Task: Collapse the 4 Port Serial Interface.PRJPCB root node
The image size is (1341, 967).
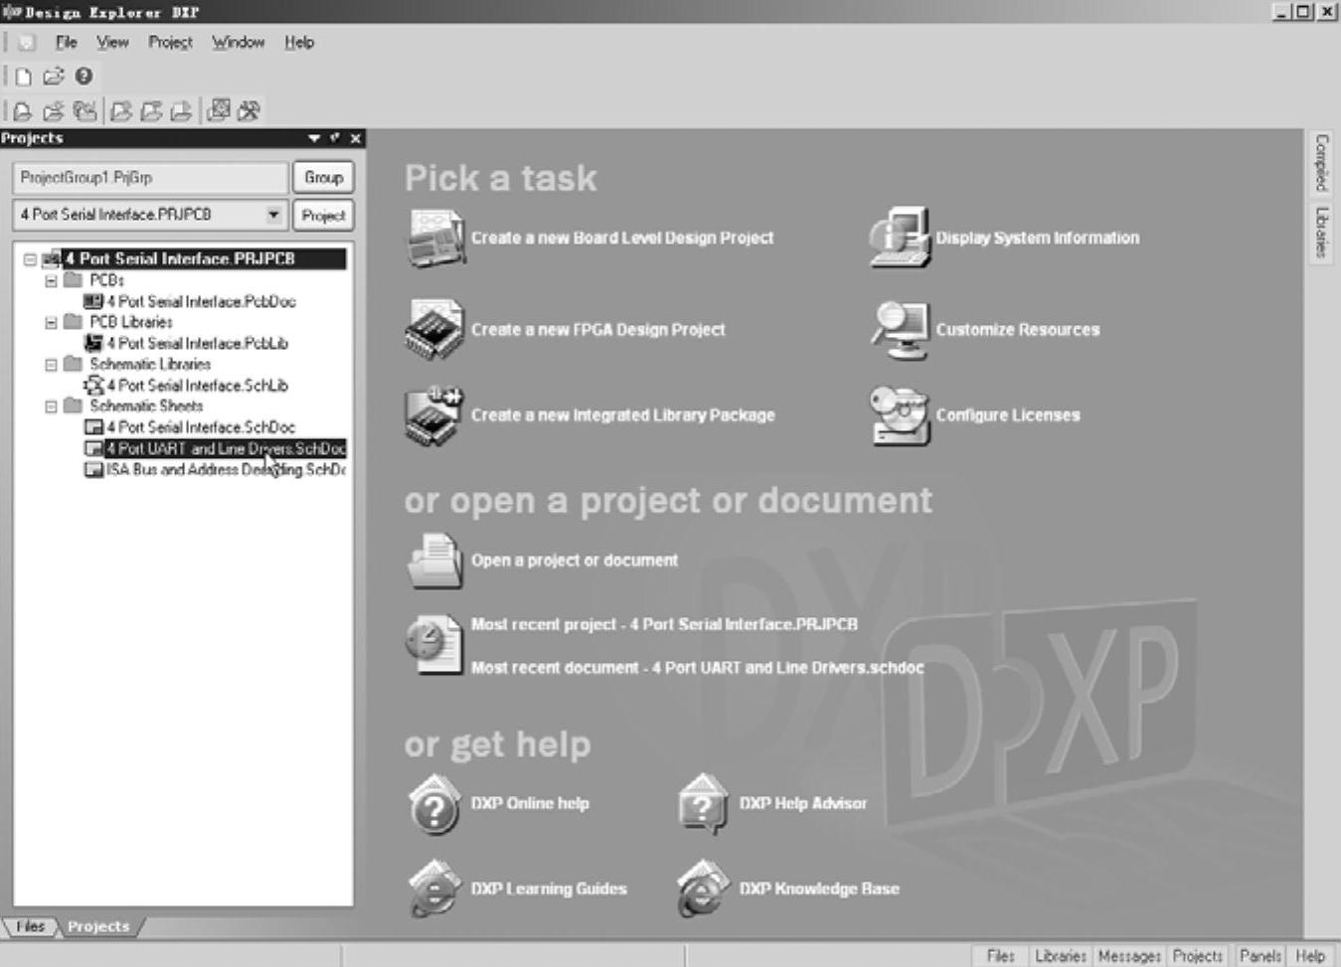Action: point(31,259)
